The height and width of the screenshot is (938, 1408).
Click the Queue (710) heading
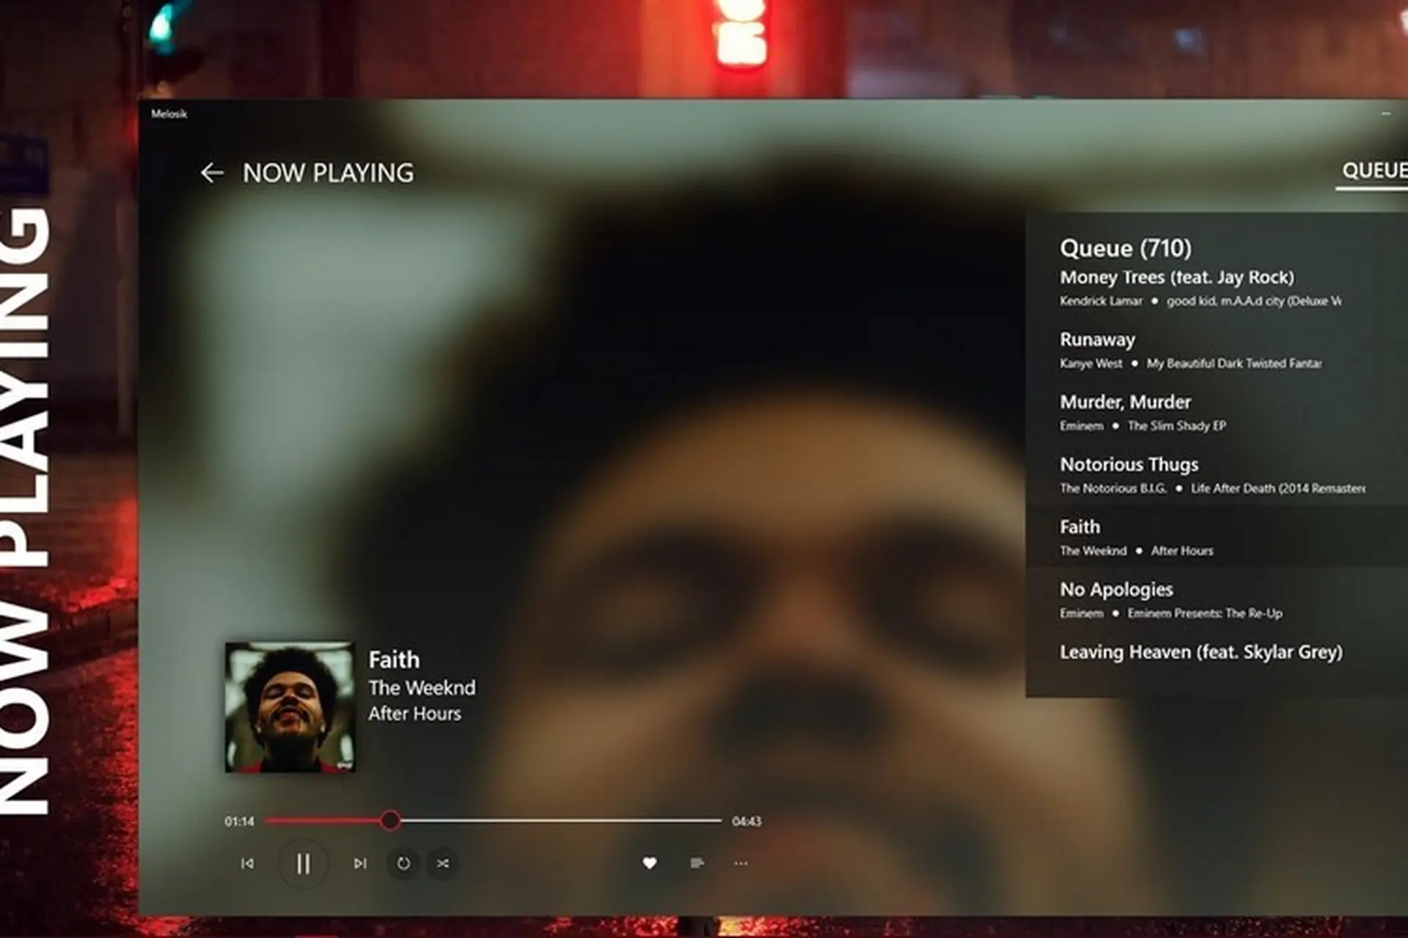click(1126, 248)
